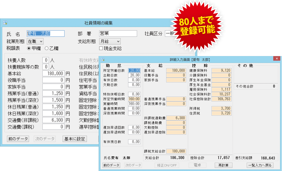The image size is (283, 171).
Task: Click the 氏名 field containing 愛有 太郎
Action: tap(46, 34)
